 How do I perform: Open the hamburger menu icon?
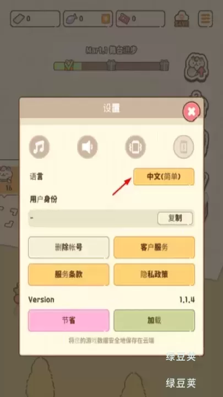coord(205,19)
